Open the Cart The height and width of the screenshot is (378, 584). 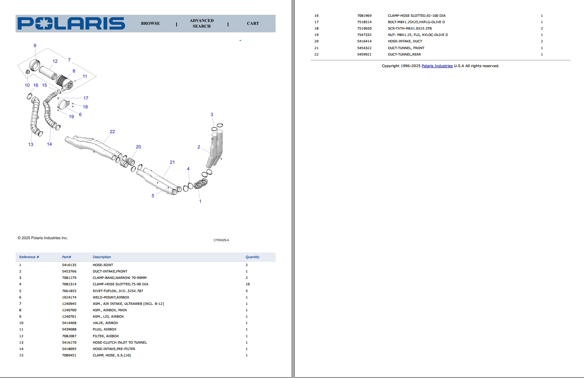click(x=252, y=24)
